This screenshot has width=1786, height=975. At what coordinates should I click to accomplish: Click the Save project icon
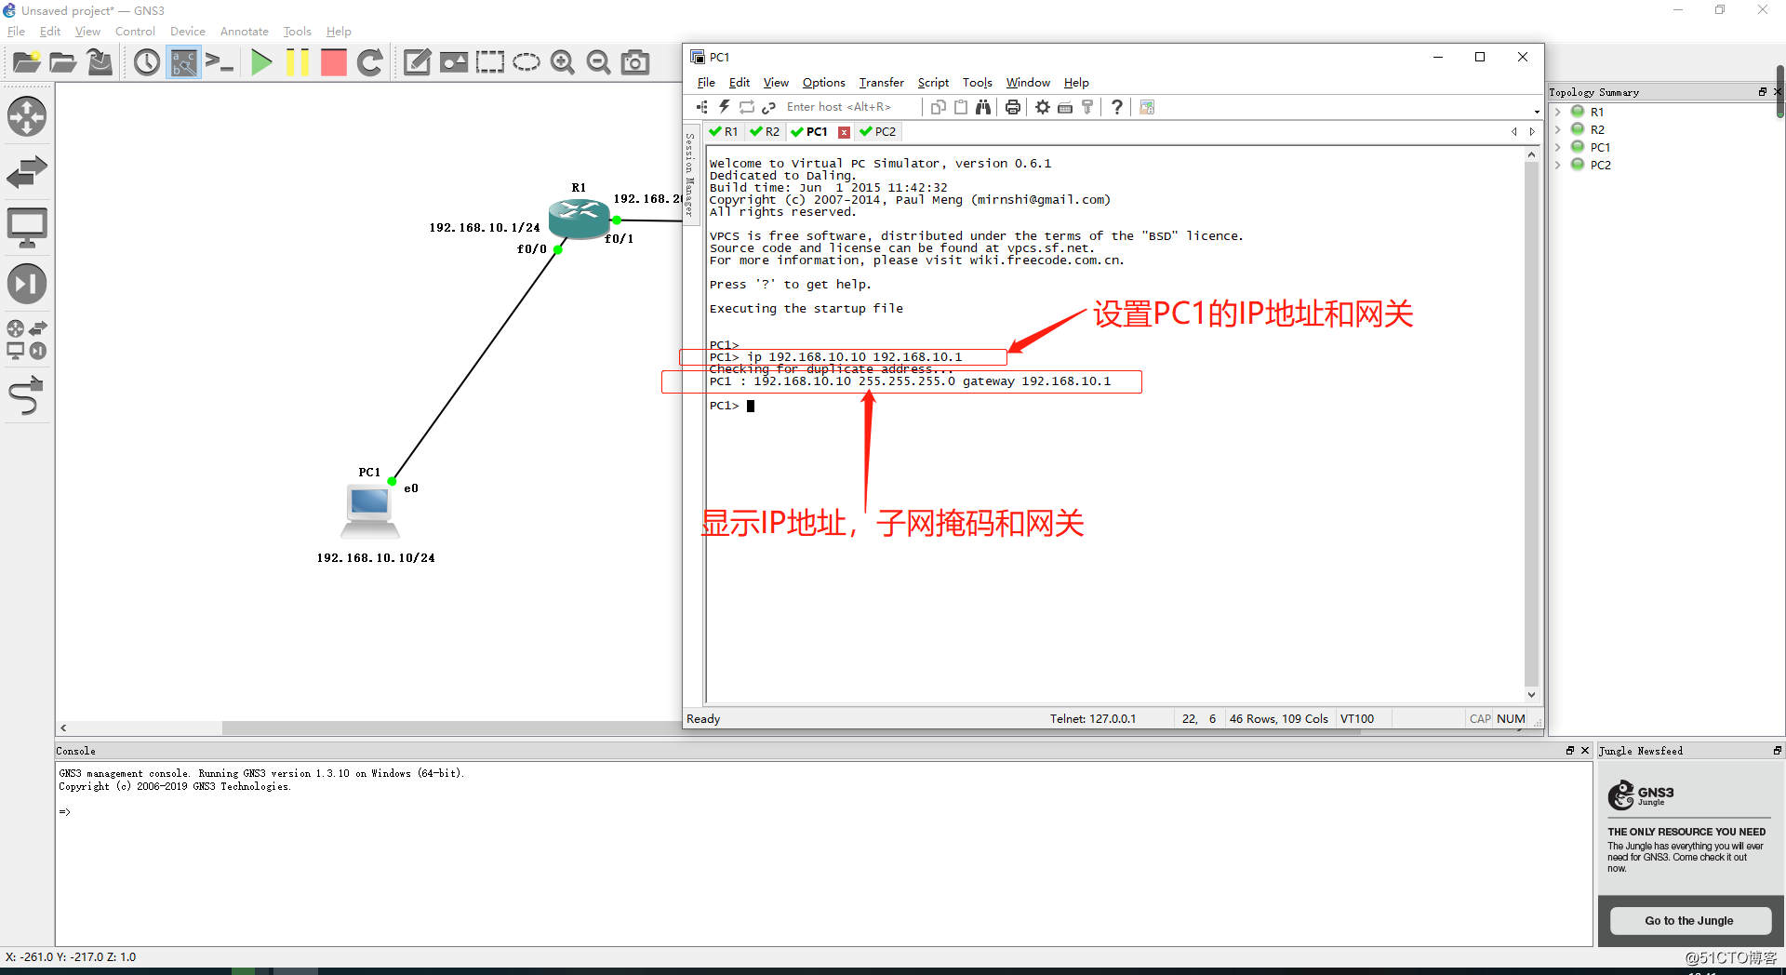pos(99,62)
